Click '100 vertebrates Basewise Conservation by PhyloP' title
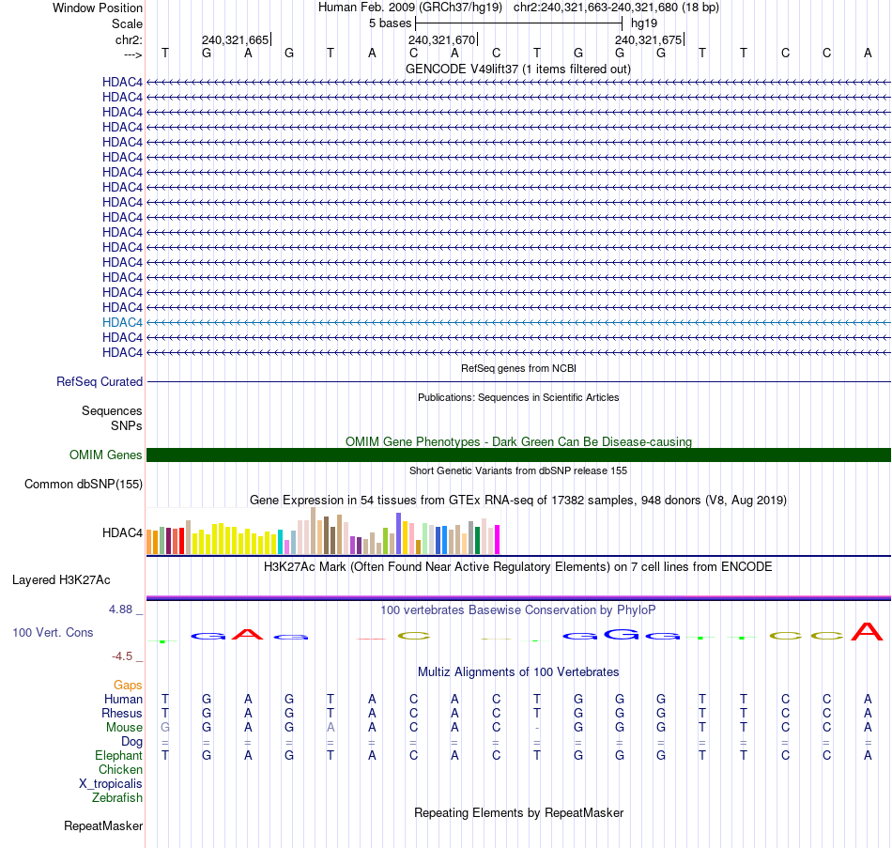892x848 pixels. tap(518, 610)
